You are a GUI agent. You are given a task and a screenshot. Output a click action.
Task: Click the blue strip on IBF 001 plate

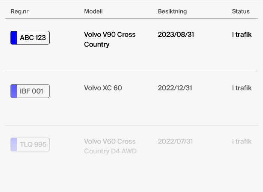(x=14, y=91)
